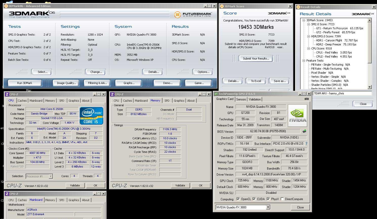Switch to the Caches tab in CPU-Z CPU window
377x219 pixels.
click(22, 100)
